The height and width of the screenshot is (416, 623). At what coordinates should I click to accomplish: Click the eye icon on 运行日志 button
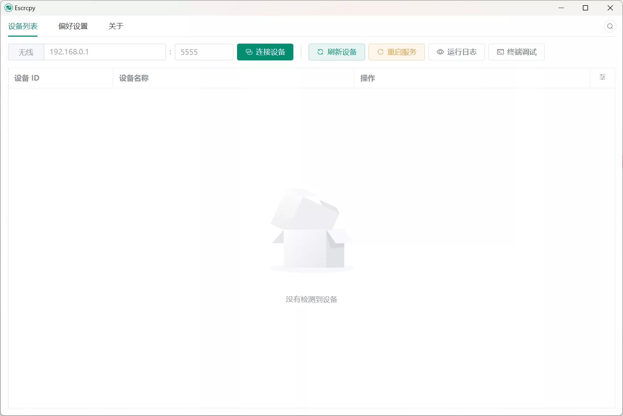point(440,52)
